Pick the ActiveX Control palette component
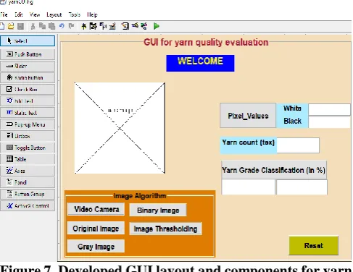 (x=28, y=205)
